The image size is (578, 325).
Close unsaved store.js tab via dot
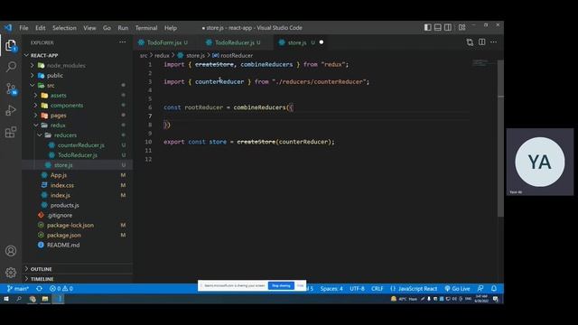tap(322, 42)
